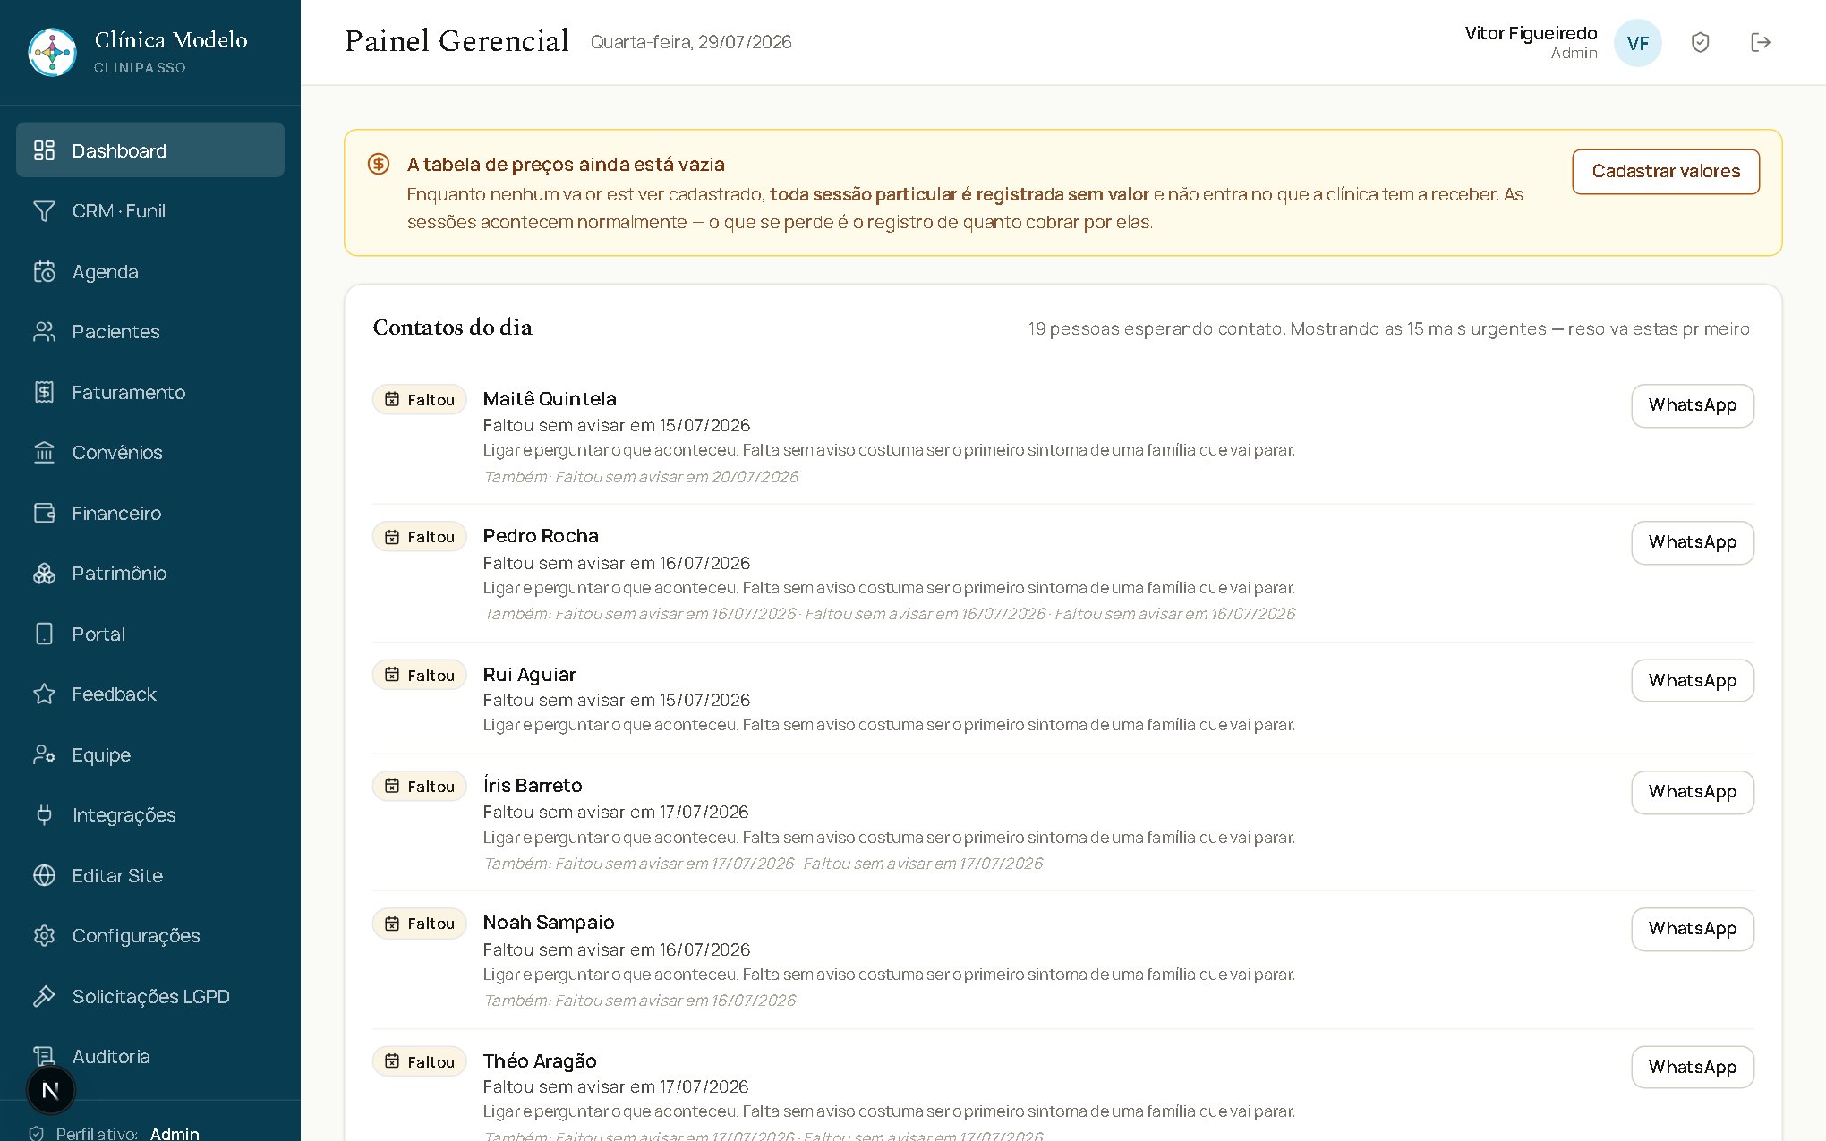Open the Patrimônio page

click(150, 574)
